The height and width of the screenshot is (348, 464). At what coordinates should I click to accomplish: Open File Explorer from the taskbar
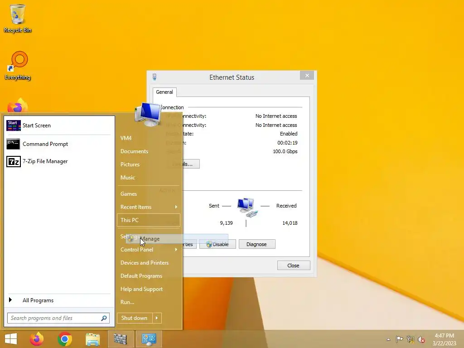pyautogui.click(x=92, y=339)
